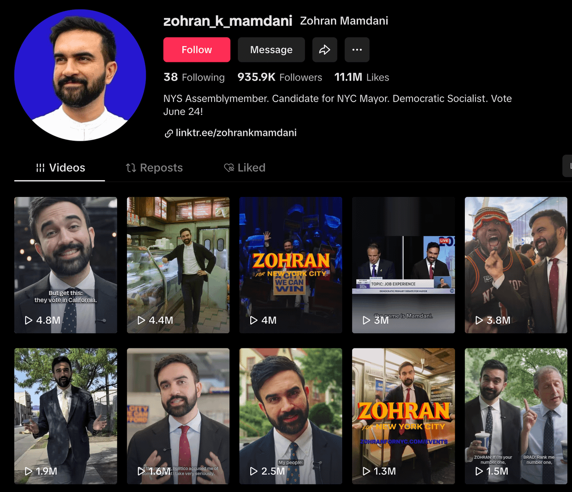This screenshot has width=572, height=492.
Task: Play the 4M views rally video
Action: 290,265
